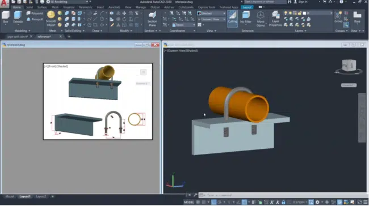Click the binoculars search icon
Image resolution: width=369 pixels, height=206 pixels.
click(x=290, y=2)
